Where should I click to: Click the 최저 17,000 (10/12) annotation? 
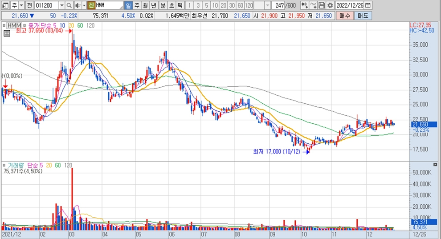(277, 152)
